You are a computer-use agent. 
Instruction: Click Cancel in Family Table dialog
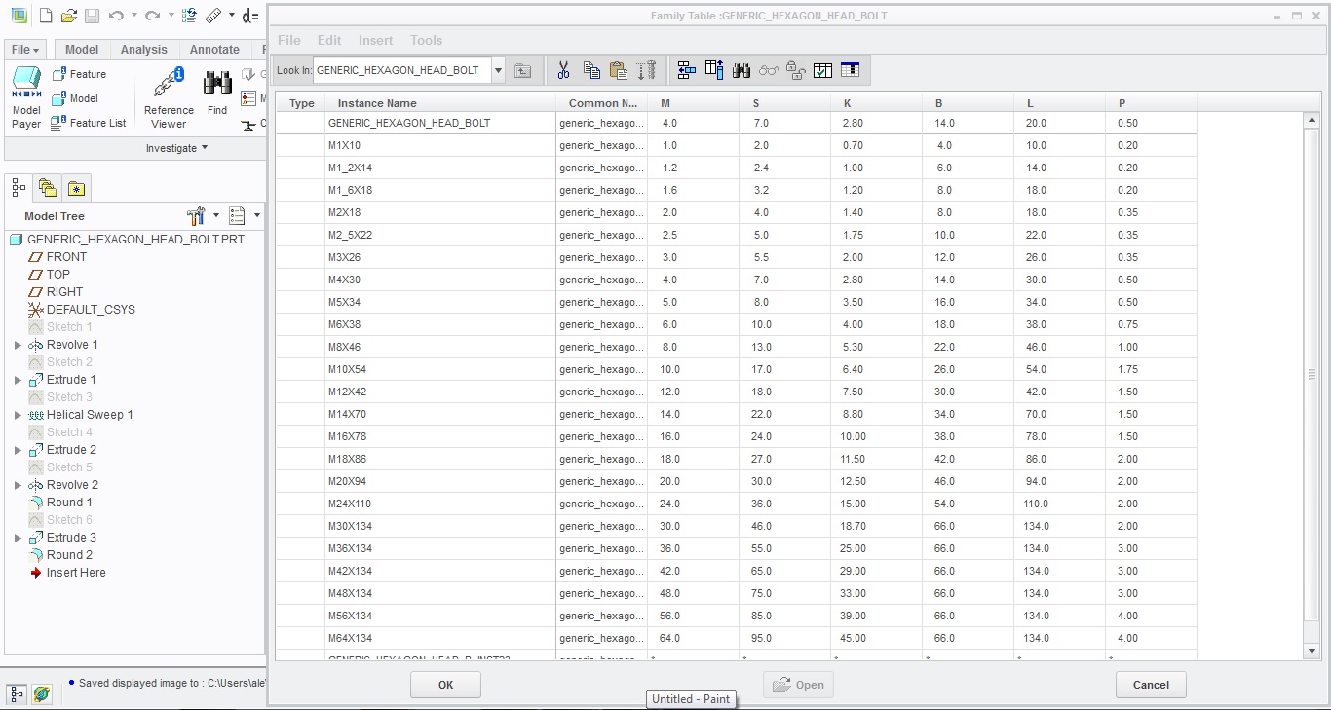pos(1151,685)
